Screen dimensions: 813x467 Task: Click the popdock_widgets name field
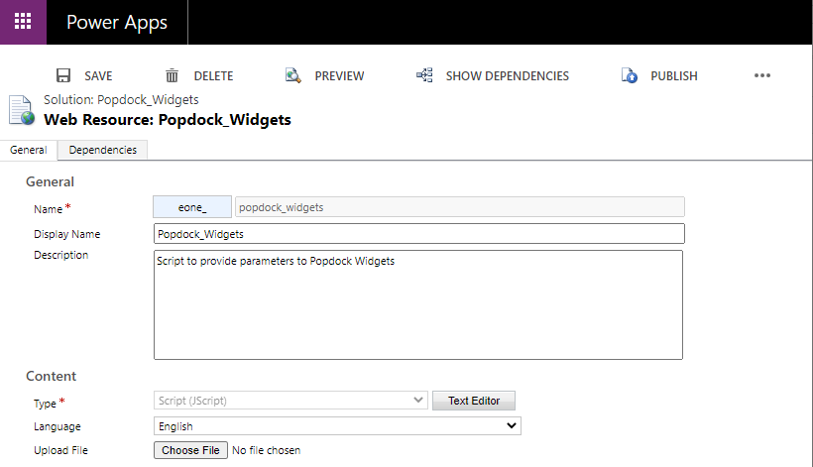click(460, 207)
